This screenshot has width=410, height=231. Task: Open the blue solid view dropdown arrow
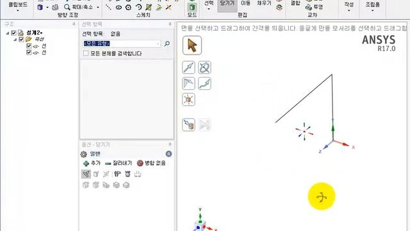tap(47, 8)
